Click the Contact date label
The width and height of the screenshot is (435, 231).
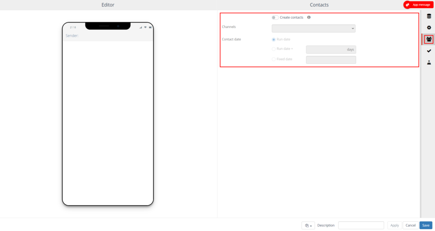[232, 39]
